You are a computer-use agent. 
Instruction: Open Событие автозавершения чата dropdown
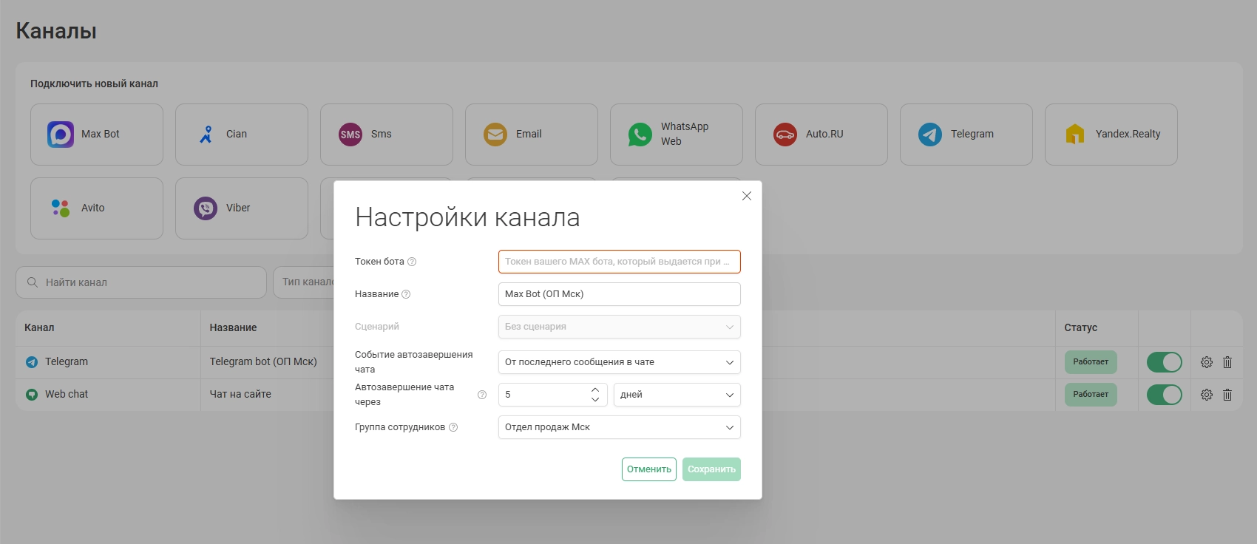pyautogui.click(x=619, y=362)
